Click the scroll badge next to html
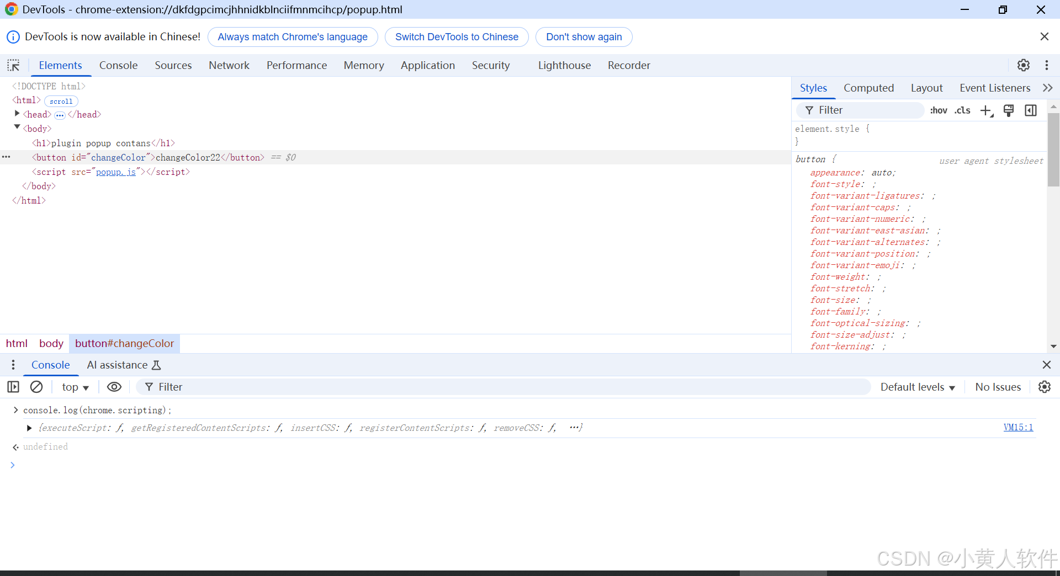Screen dimensions: 1060x576 click(61, 101)
